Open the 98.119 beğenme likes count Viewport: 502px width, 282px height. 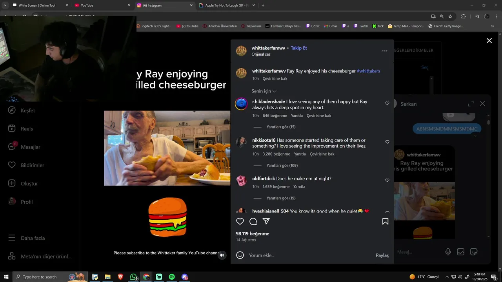[x=253, y=233]
